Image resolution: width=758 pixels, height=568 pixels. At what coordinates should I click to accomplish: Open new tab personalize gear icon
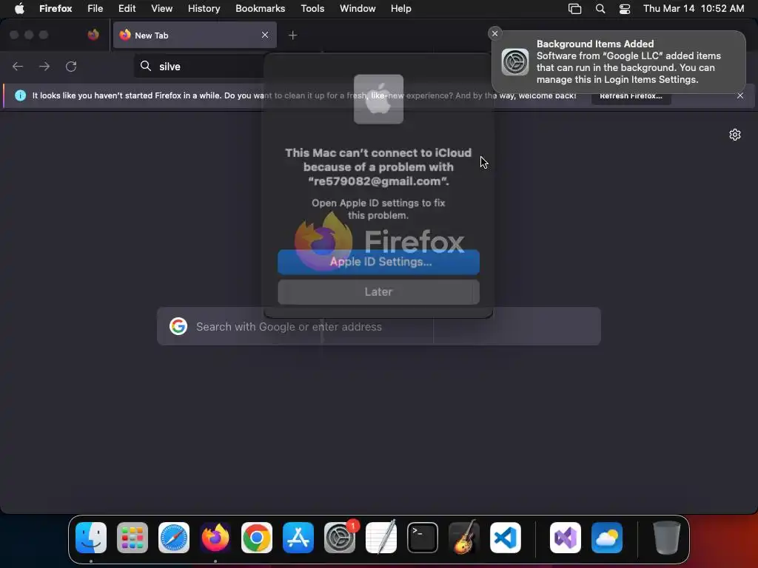pos(735,135)
